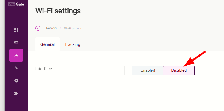Switch to the General tab
224x111 pixels.
[47, 44]
